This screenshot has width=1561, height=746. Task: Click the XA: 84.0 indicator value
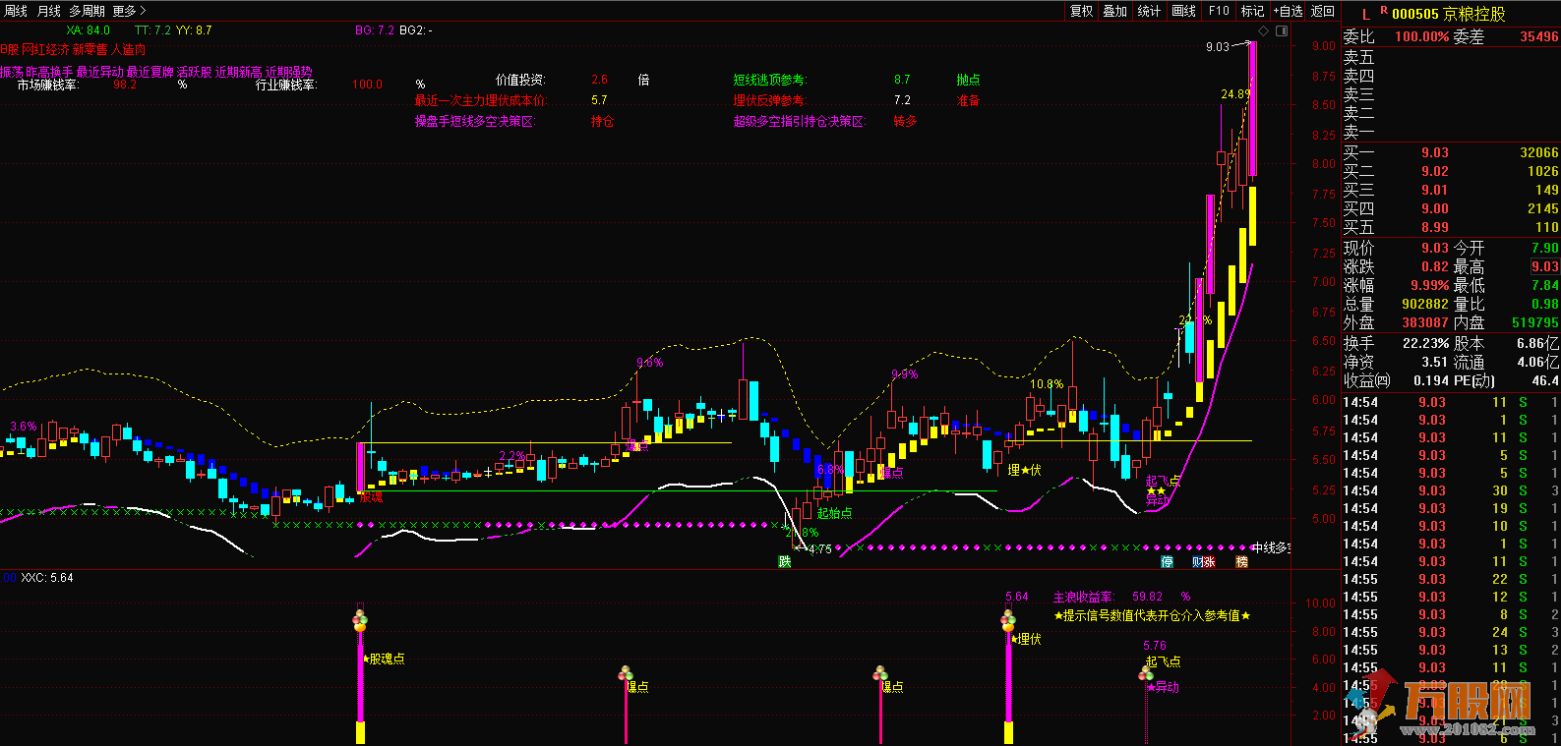(x=88, y=30)
